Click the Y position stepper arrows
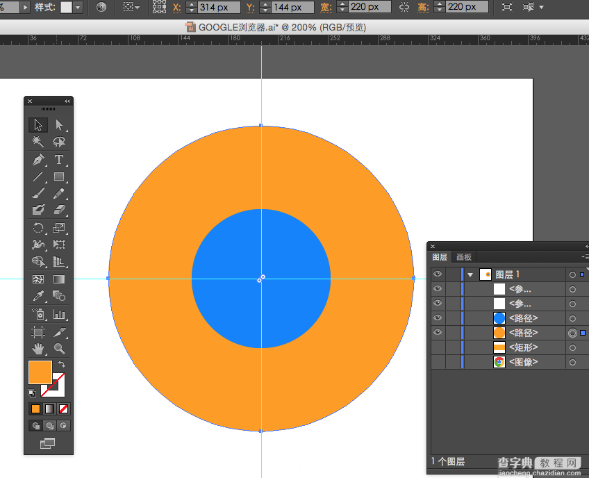Screen dimensions: 589x478 click(265, 7)
